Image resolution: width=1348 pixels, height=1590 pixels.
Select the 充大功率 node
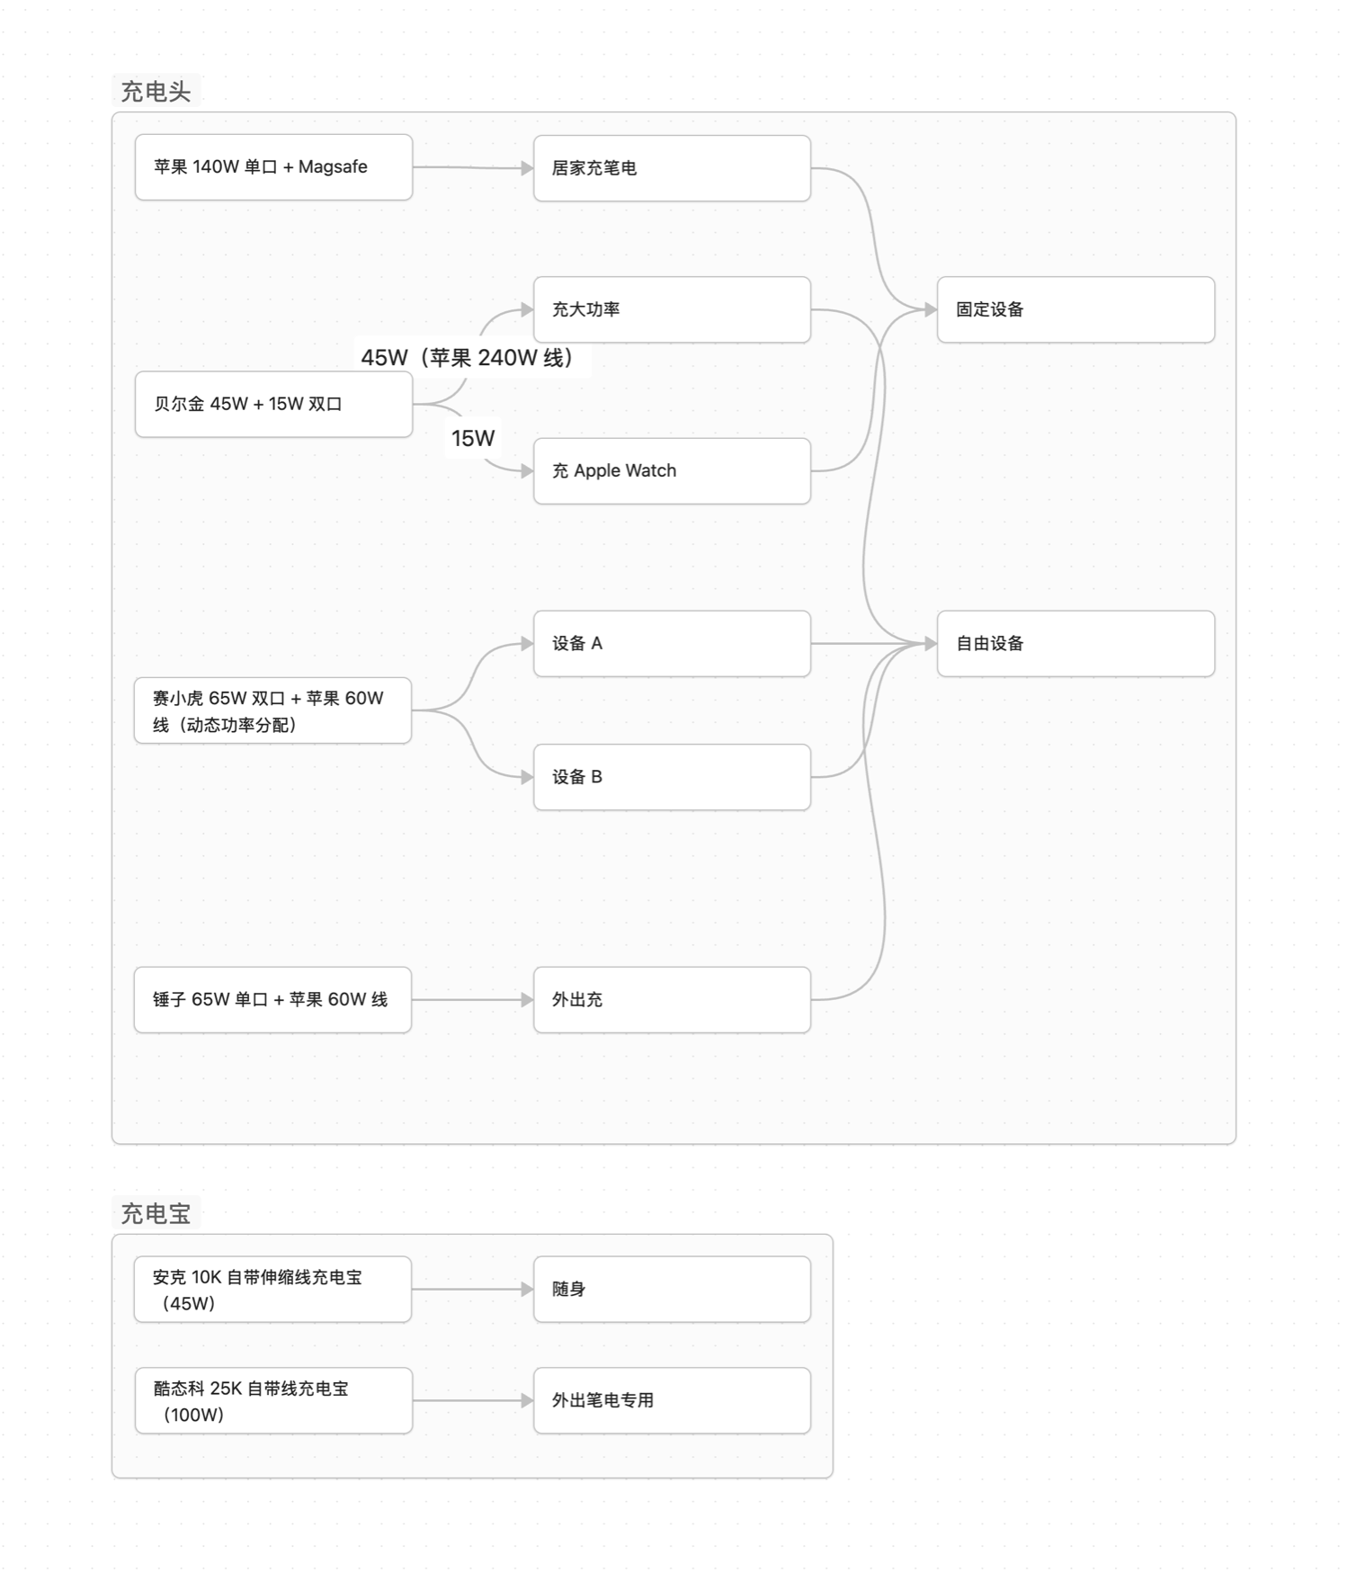[672, 309]
